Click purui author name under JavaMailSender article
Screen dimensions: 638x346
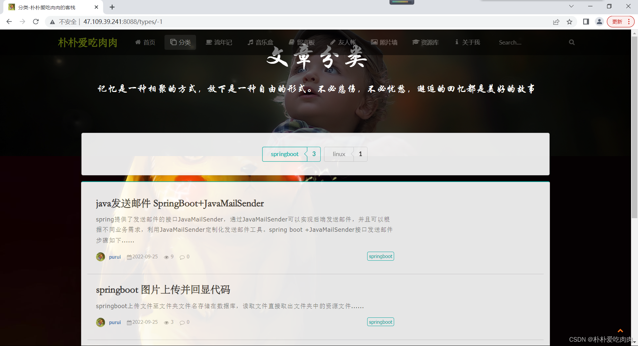pos(115,257)
